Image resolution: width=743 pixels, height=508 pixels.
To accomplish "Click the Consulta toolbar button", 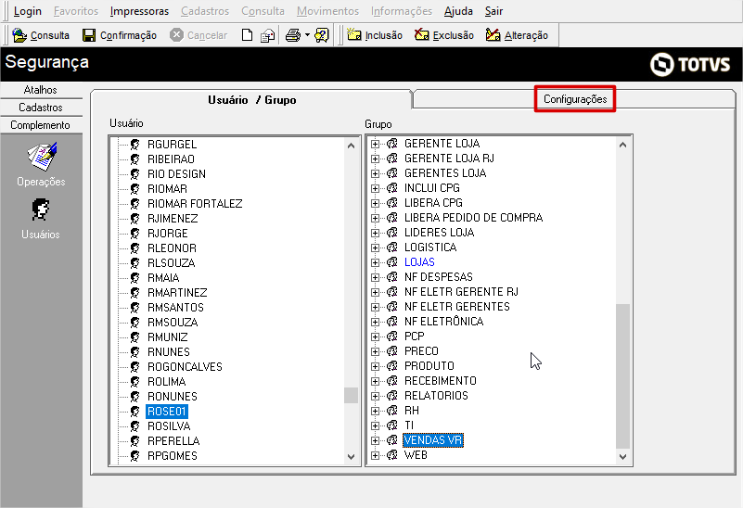I will pyautogui.click(x=41, y=35).
